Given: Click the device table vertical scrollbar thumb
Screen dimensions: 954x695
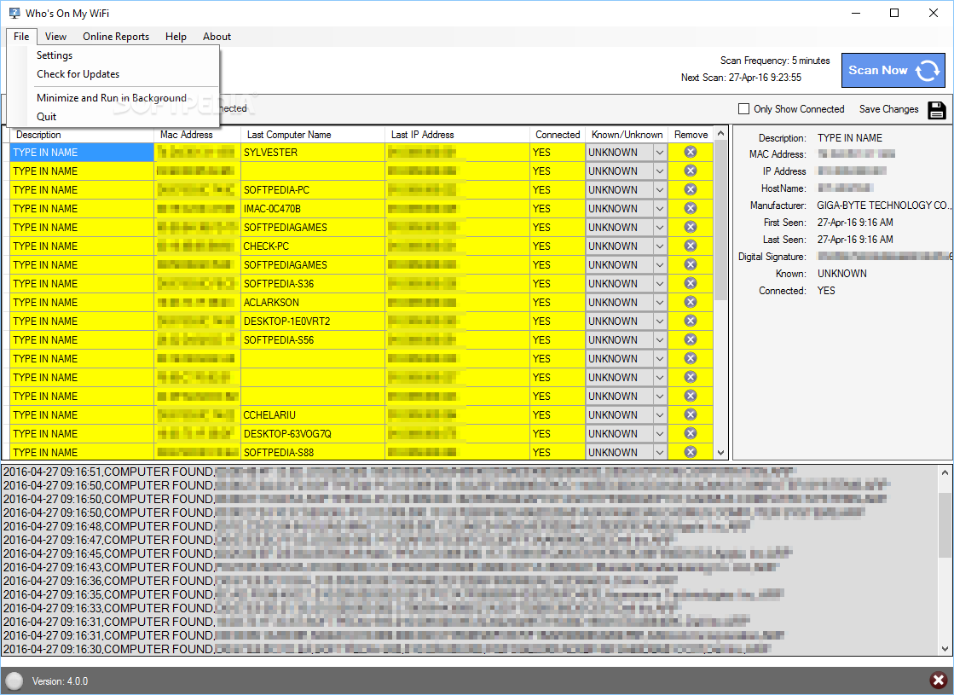Looking at the screenshot, I should pyautogui.click(x=721, y=220).
